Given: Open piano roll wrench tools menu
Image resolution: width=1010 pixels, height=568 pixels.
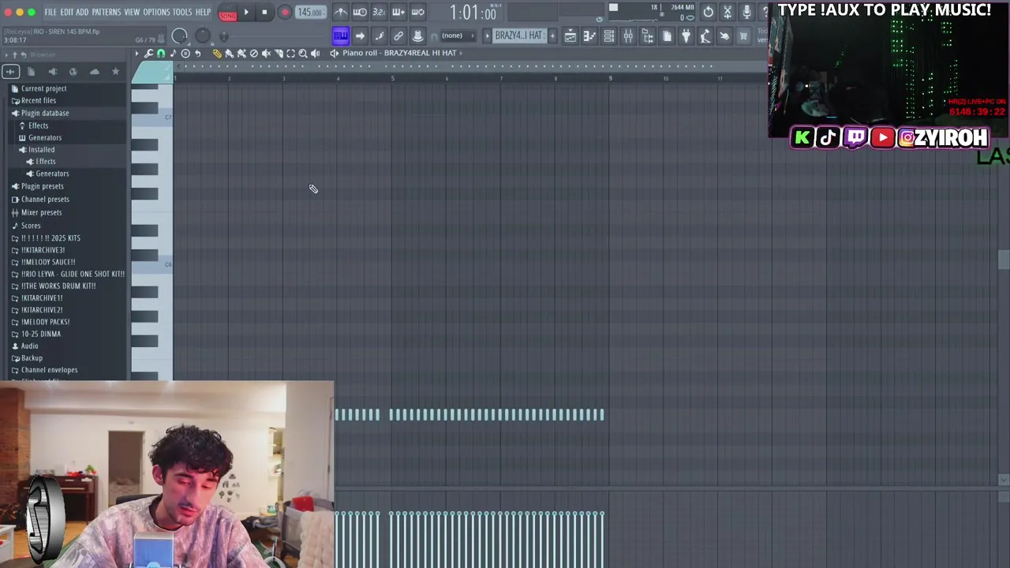Looking at the screenshot, I should coord(148,54).
